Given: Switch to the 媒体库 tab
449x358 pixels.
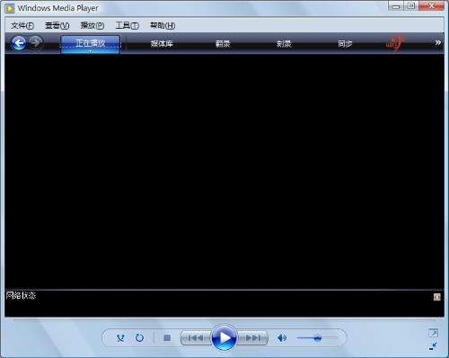Looking at the screenshot, I should (162, 44).
